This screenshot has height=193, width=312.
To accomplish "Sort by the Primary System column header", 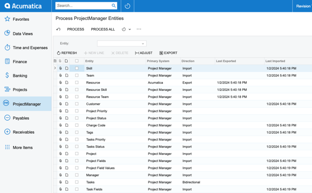I will pyautogui.click(x=163, y=61).
